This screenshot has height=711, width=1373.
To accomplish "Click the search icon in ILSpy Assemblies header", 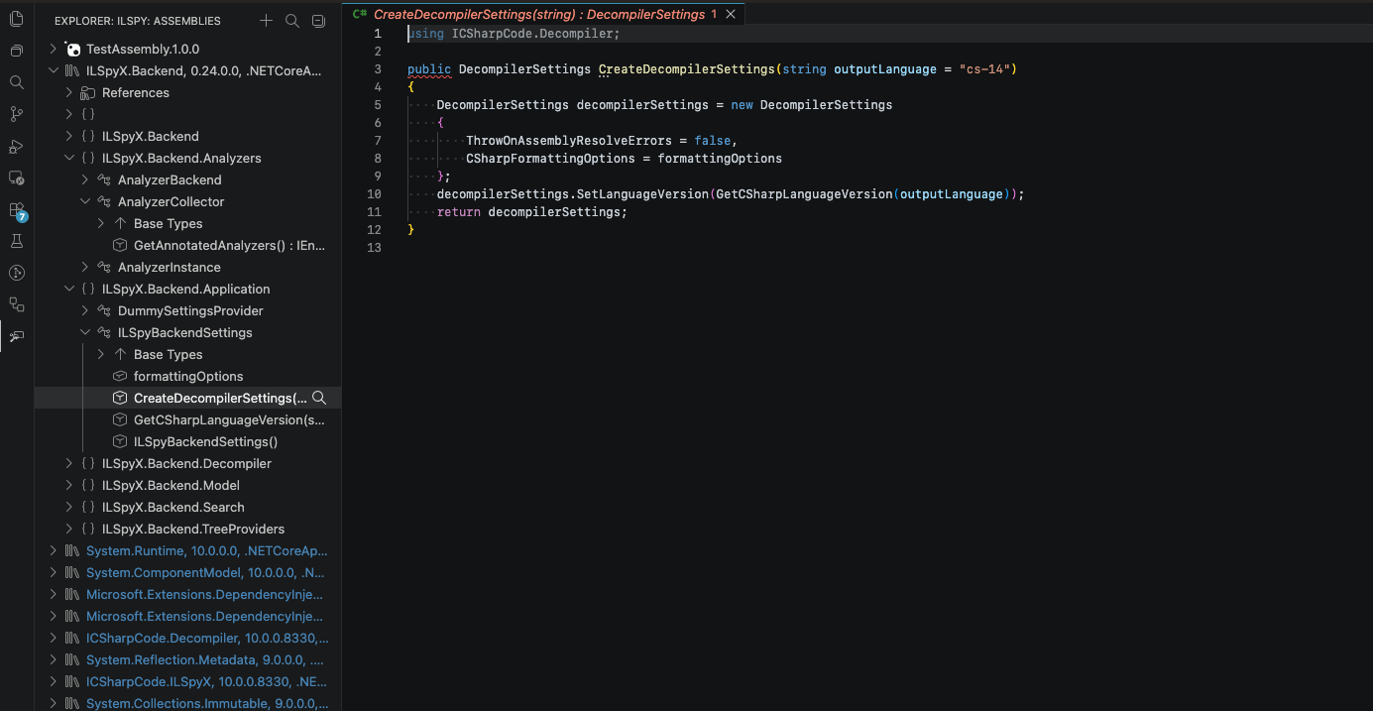I will coord(291,21).
